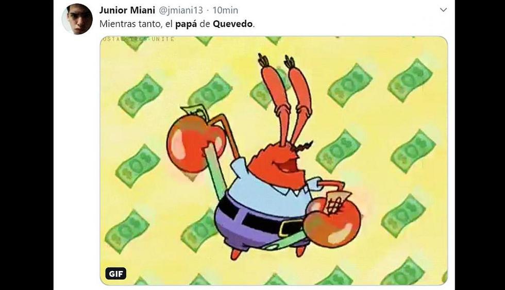Viewport: 505px width, 290px height.
Task: Click the red money bag Mr. Krabs holds up
Action: tap(195, 141)
